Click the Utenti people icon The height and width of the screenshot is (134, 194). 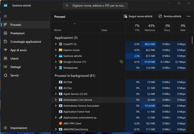(x=5, y=58)
